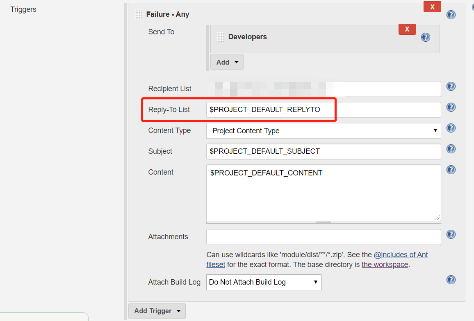474x321 pixels.
Task: Open the Attach Build Log dropdown
Action: click(264, 282)
